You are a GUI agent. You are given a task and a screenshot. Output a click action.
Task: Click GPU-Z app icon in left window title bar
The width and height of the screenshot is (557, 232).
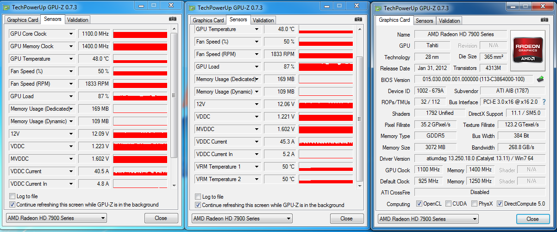[x=7, y=7]
